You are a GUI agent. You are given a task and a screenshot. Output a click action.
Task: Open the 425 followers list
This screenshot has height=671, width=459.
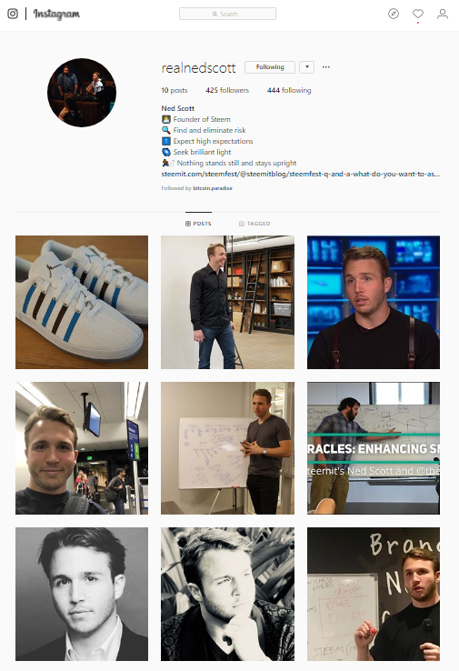[227, 90]
